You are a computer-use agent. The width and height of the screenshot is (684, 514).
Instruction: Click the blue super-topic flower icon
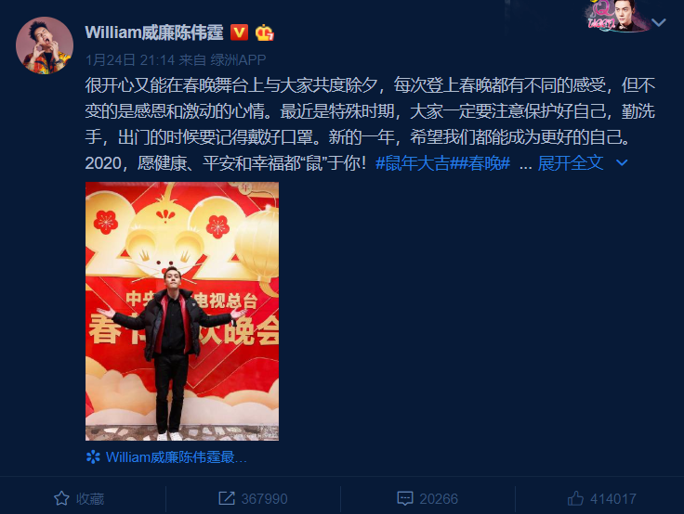click(x=93, y=456)
